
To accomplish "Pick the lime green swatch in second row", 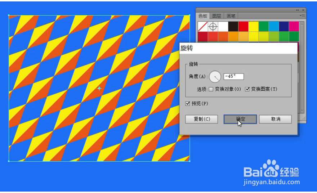I will pos(274,37).
